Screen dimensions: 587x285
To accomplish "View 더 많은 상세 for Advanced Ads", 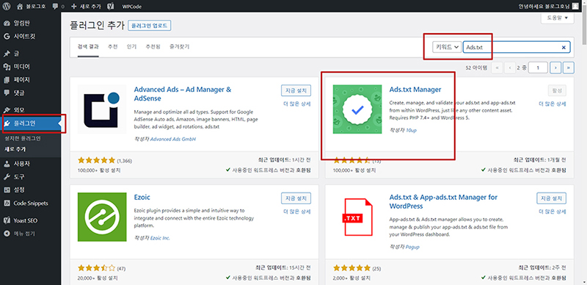I will [297, 104].
